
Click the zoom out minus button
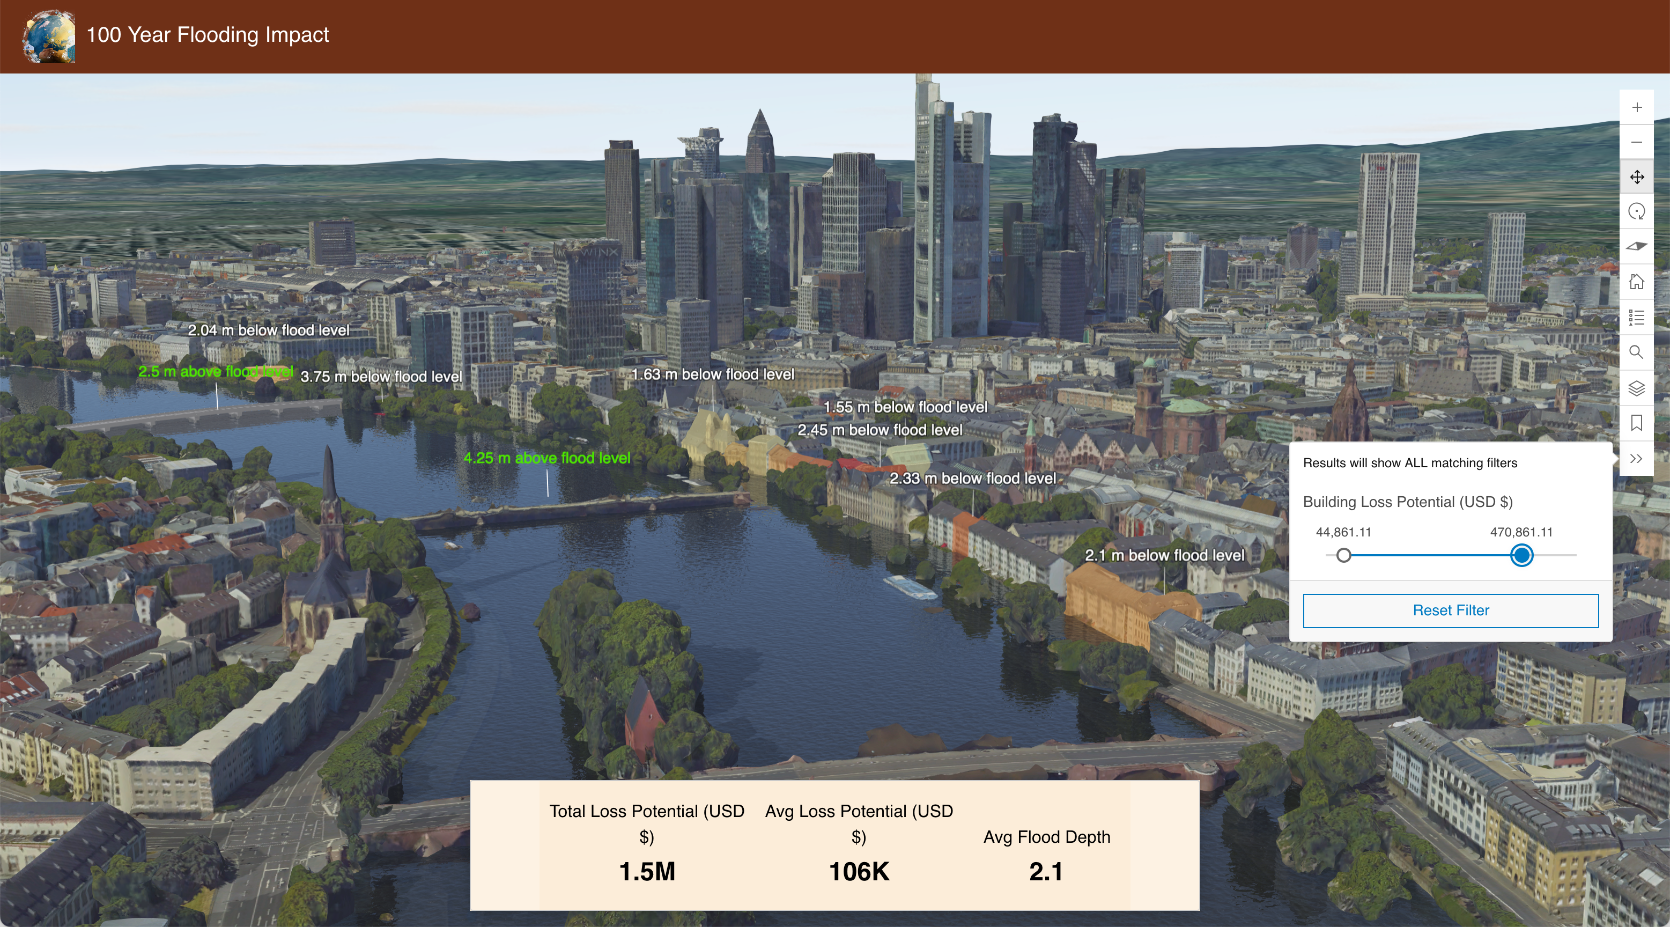(x=1636, y=142)
